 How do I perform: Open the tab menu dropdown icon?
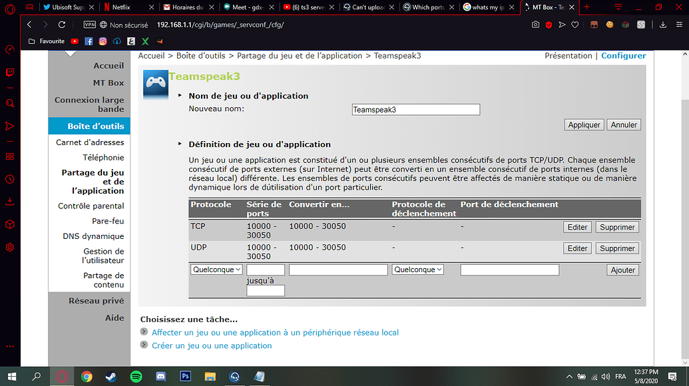(618, 7)
